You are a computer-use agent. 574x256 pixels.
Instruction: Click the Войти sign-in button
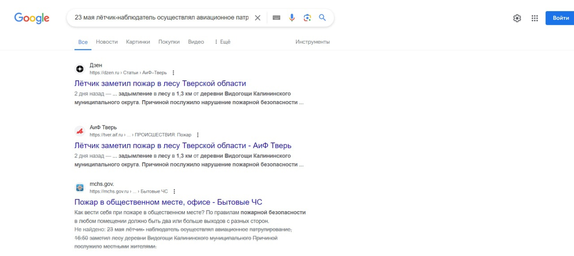[x=561, y=18]
